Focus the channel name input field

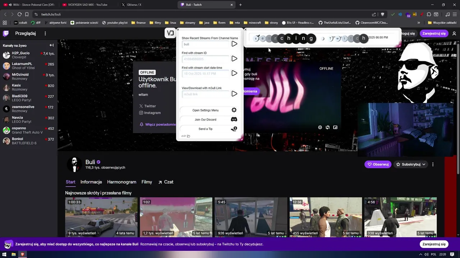205,44
